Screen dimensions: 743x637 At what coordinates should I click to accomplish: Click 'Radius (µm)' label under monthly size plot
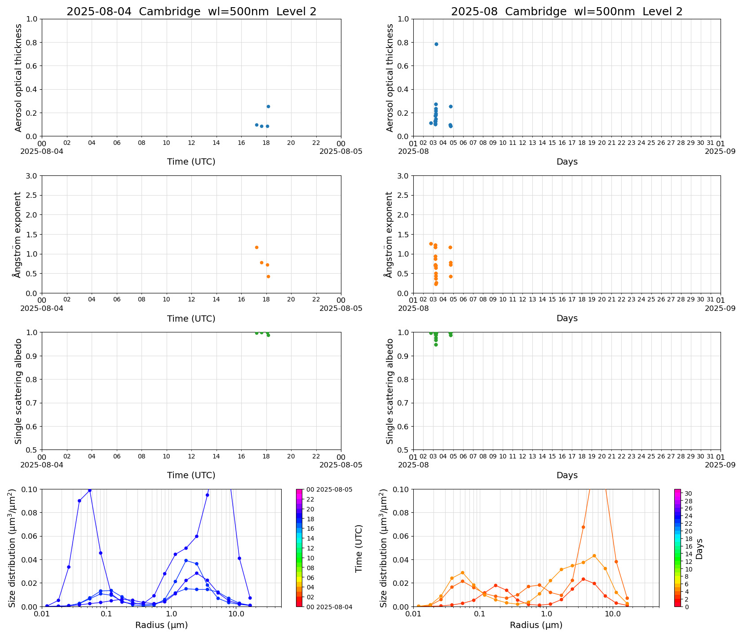coord(536,625)
